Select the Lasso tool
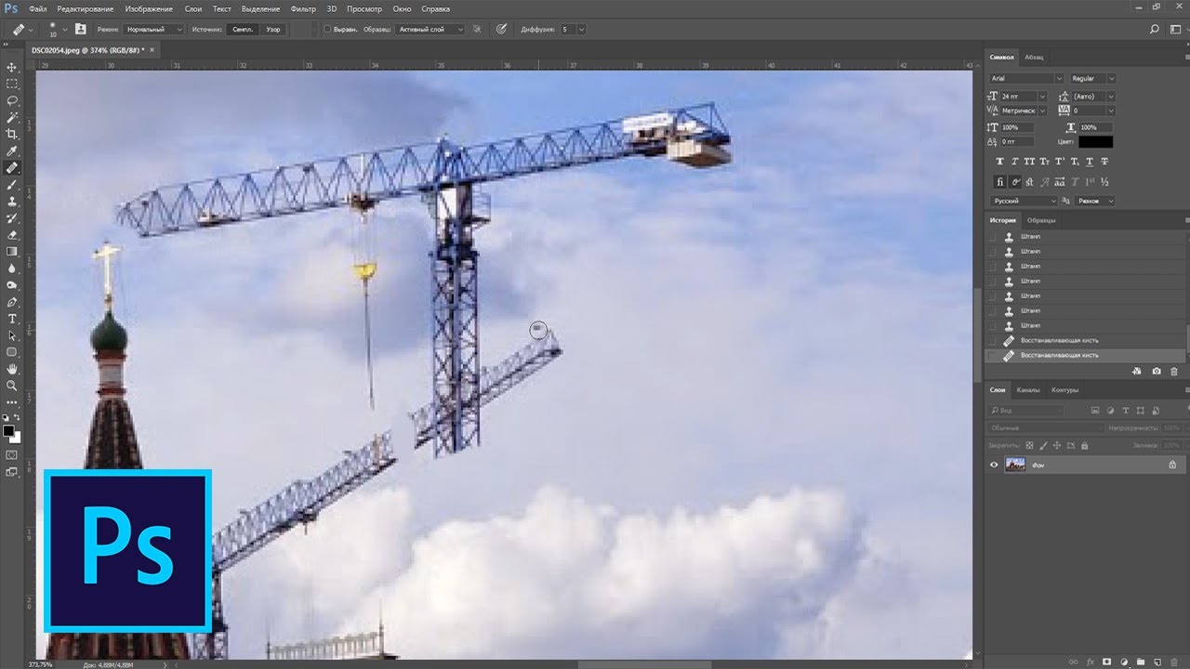This screenshot has height=669, width=1190. (x=12, y=100)
